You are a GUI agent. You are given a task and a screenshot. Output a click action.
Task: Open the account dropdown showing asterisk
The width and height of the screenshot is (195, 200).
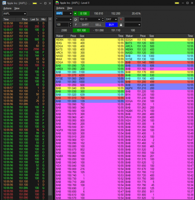click(x=71, y=19)
